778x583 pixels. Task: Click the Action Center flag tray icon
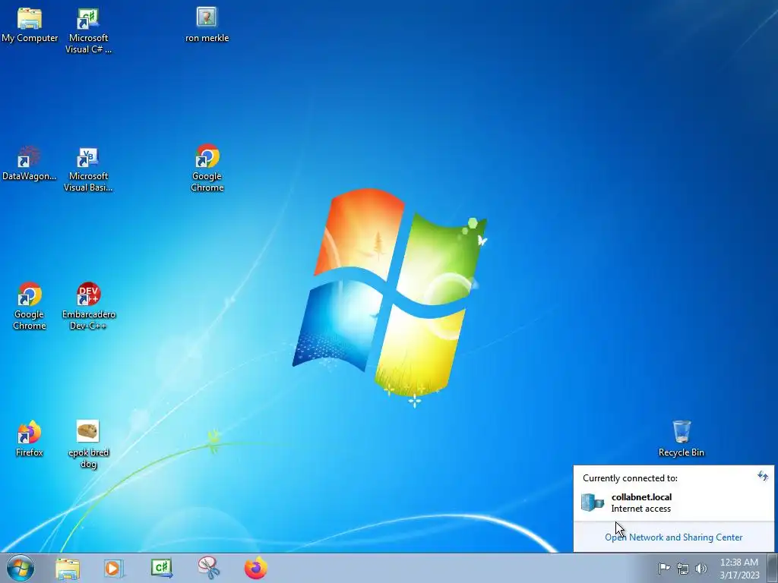664,568
